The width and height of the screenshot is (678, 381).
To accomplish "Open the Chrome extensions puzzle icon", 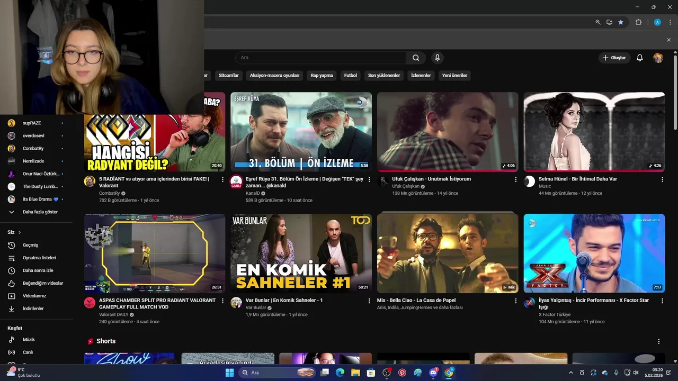I will [x=638, y=22].
